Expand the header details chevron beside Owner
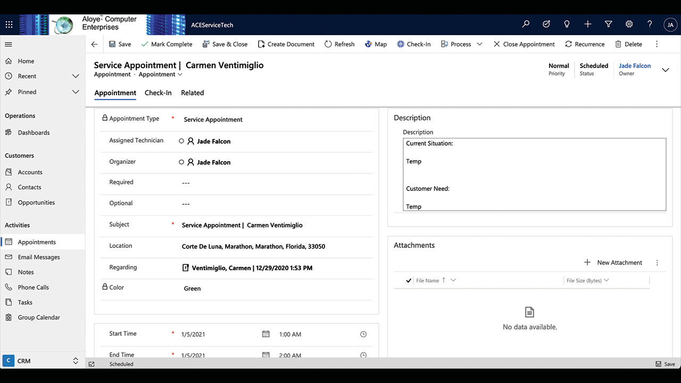Screen dimensions: 681x383 click(665, 70)
